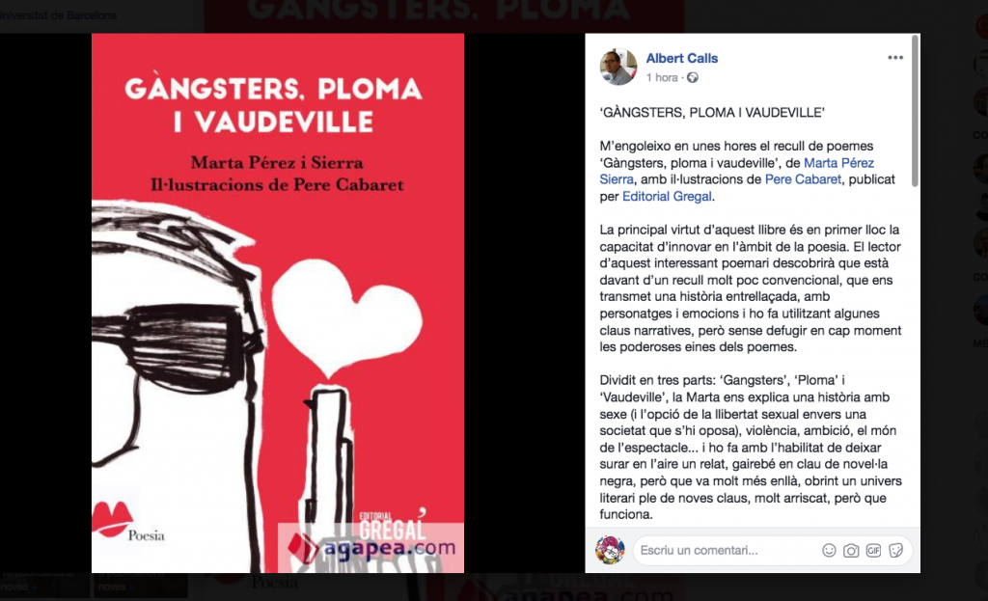The width and height of the screenshot is (988, 601).
Task: Click the Editorial Gregal logo on cover
Action: click(x=392, y=524)
